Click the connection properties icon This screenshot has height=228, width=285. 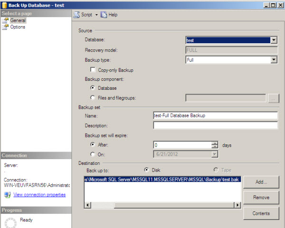(x=8, y=195)
